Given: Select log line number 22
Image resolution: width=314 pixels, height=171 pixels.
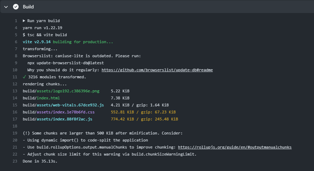Looking at the screenshot, I should [15, 154].
